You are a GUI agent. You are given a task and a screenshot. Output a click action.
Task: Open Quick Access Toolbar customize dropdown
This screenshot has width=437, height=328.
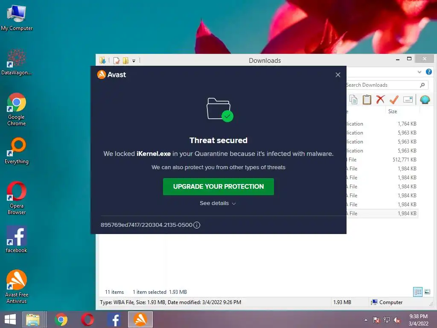coord(134,61)
